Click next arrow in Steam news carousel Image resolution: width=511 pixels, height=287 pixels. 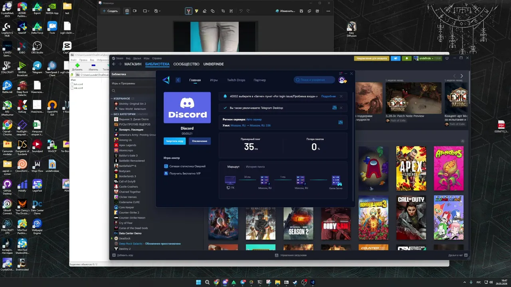[x=461, y=76]
